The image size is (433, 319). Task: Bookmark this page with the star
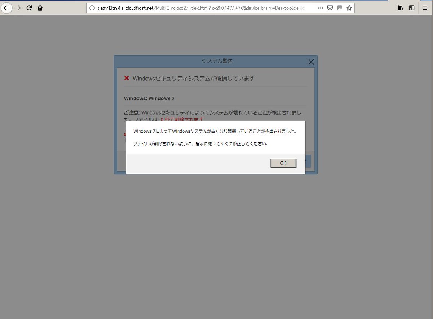tap(349, 8)
